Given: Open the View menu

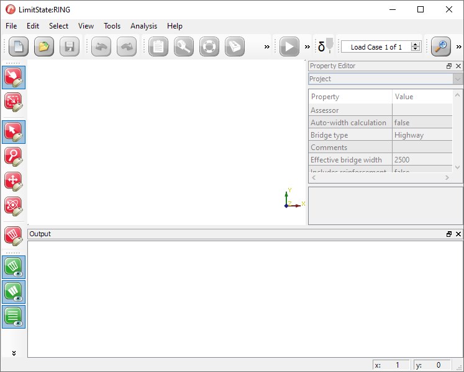Looking at the screenshot, I should [x=86, y=26].
